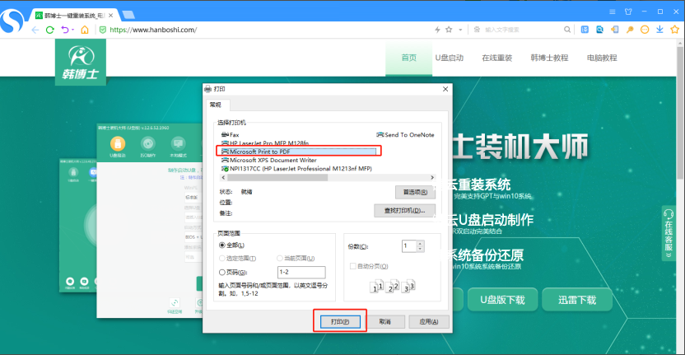The image size is (685, 355).
Task: Click the copies count field
Action: click(409, 246)
